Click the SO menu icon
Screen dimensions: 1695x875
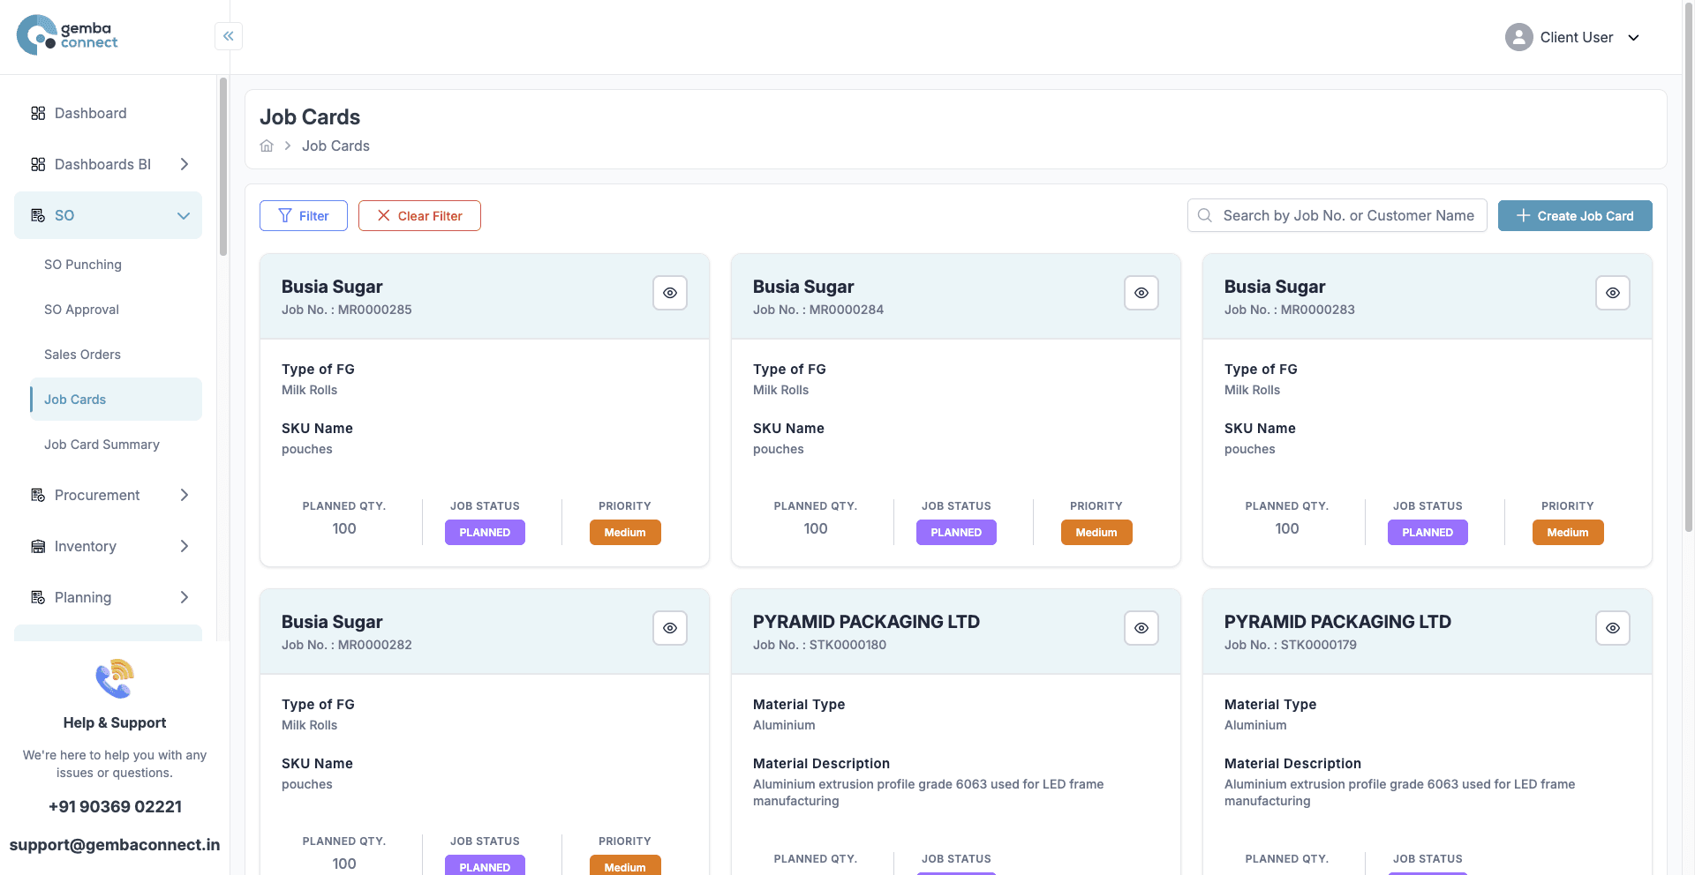tap(38, 215)
